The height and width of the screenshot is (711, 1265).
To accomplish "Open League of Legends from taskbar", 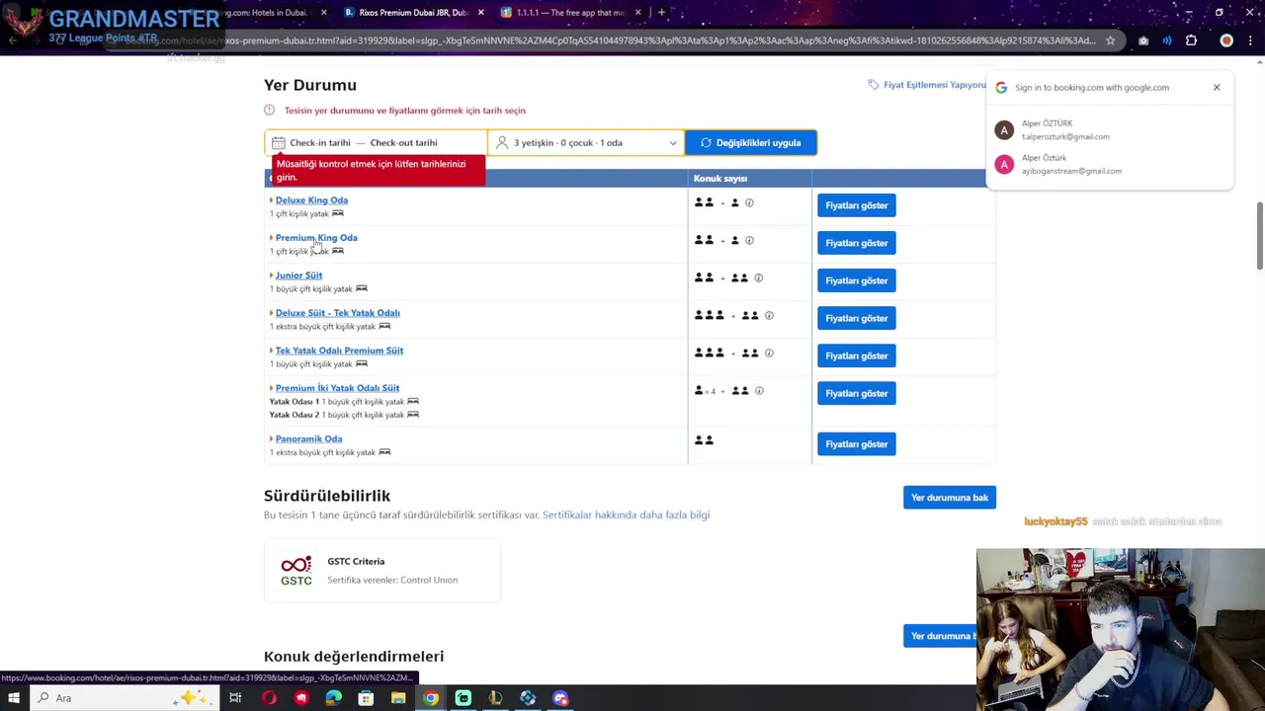I will tap(495, 698).
